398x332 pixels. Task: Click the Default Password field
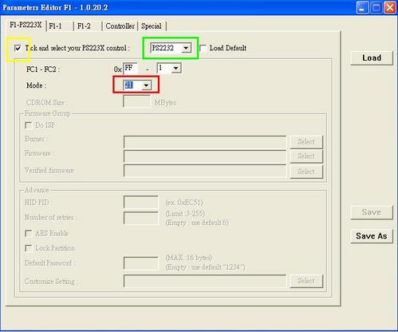(x=141, y=263)
